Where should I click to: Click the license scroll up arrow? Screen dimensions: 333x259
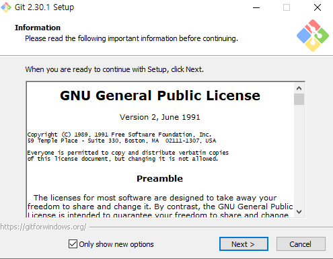coord(299,88)
